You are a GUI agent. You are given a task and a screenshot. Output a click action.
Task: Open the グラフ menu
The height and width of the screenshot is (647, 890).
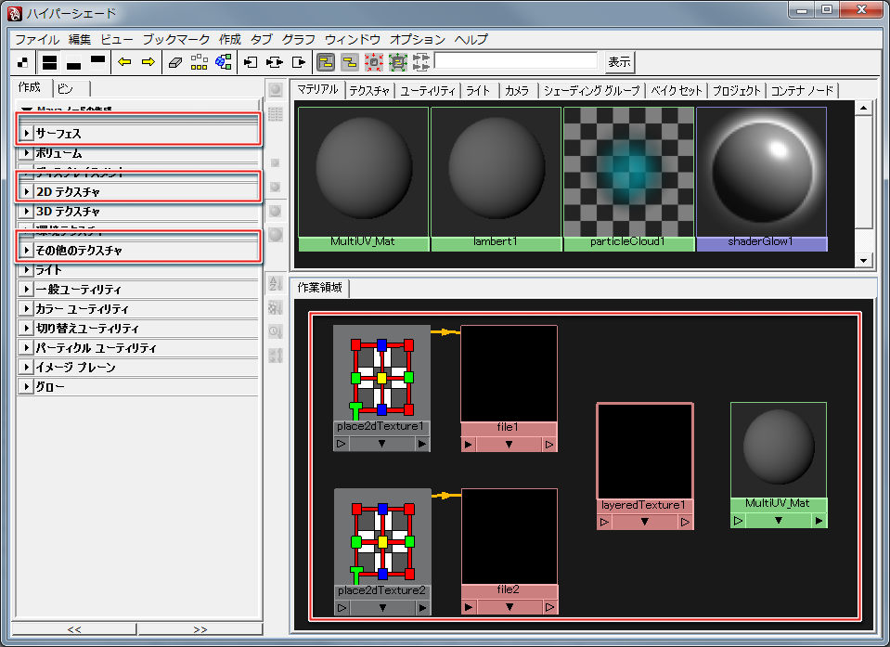[299, 40]
